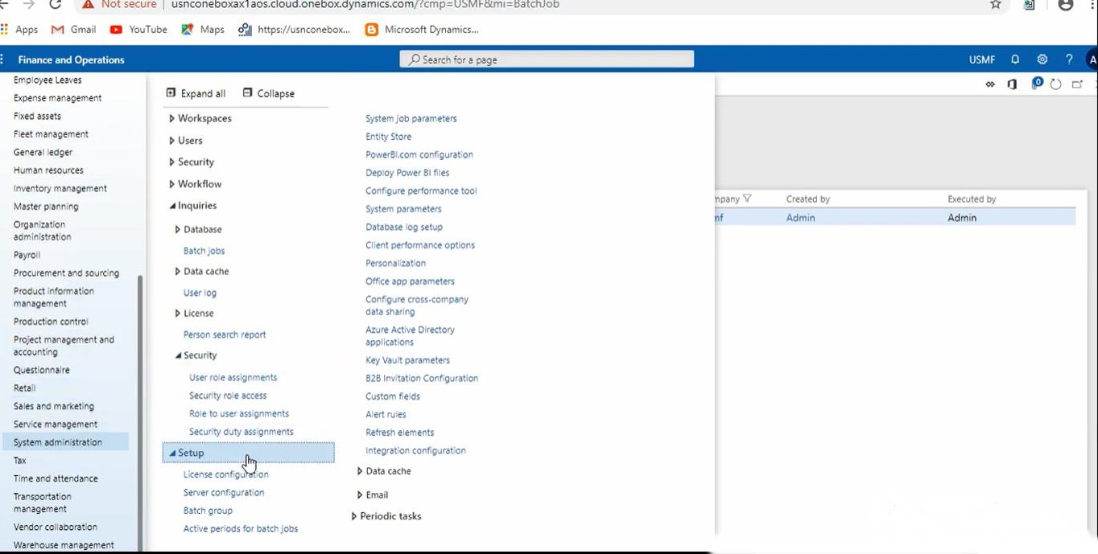Click the Expand all button
This screenshot has width=1098, height=554.
(x=196, y=93)
